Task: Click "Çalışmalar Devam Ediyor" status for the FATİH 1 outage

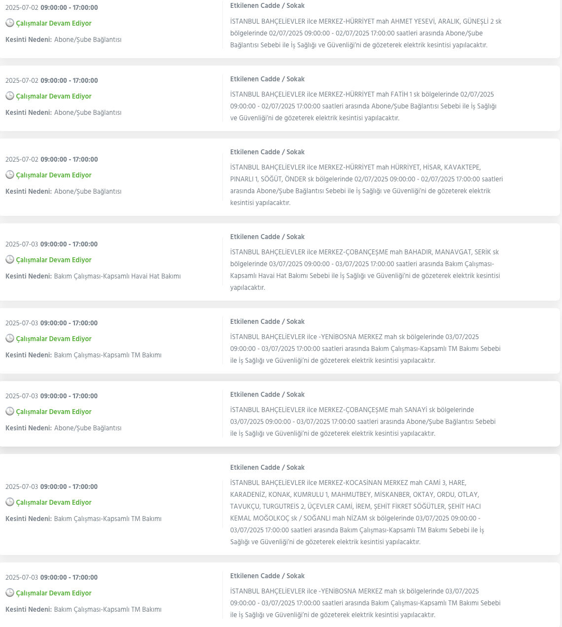Action: pyautogui.click(x=54, y=96)
